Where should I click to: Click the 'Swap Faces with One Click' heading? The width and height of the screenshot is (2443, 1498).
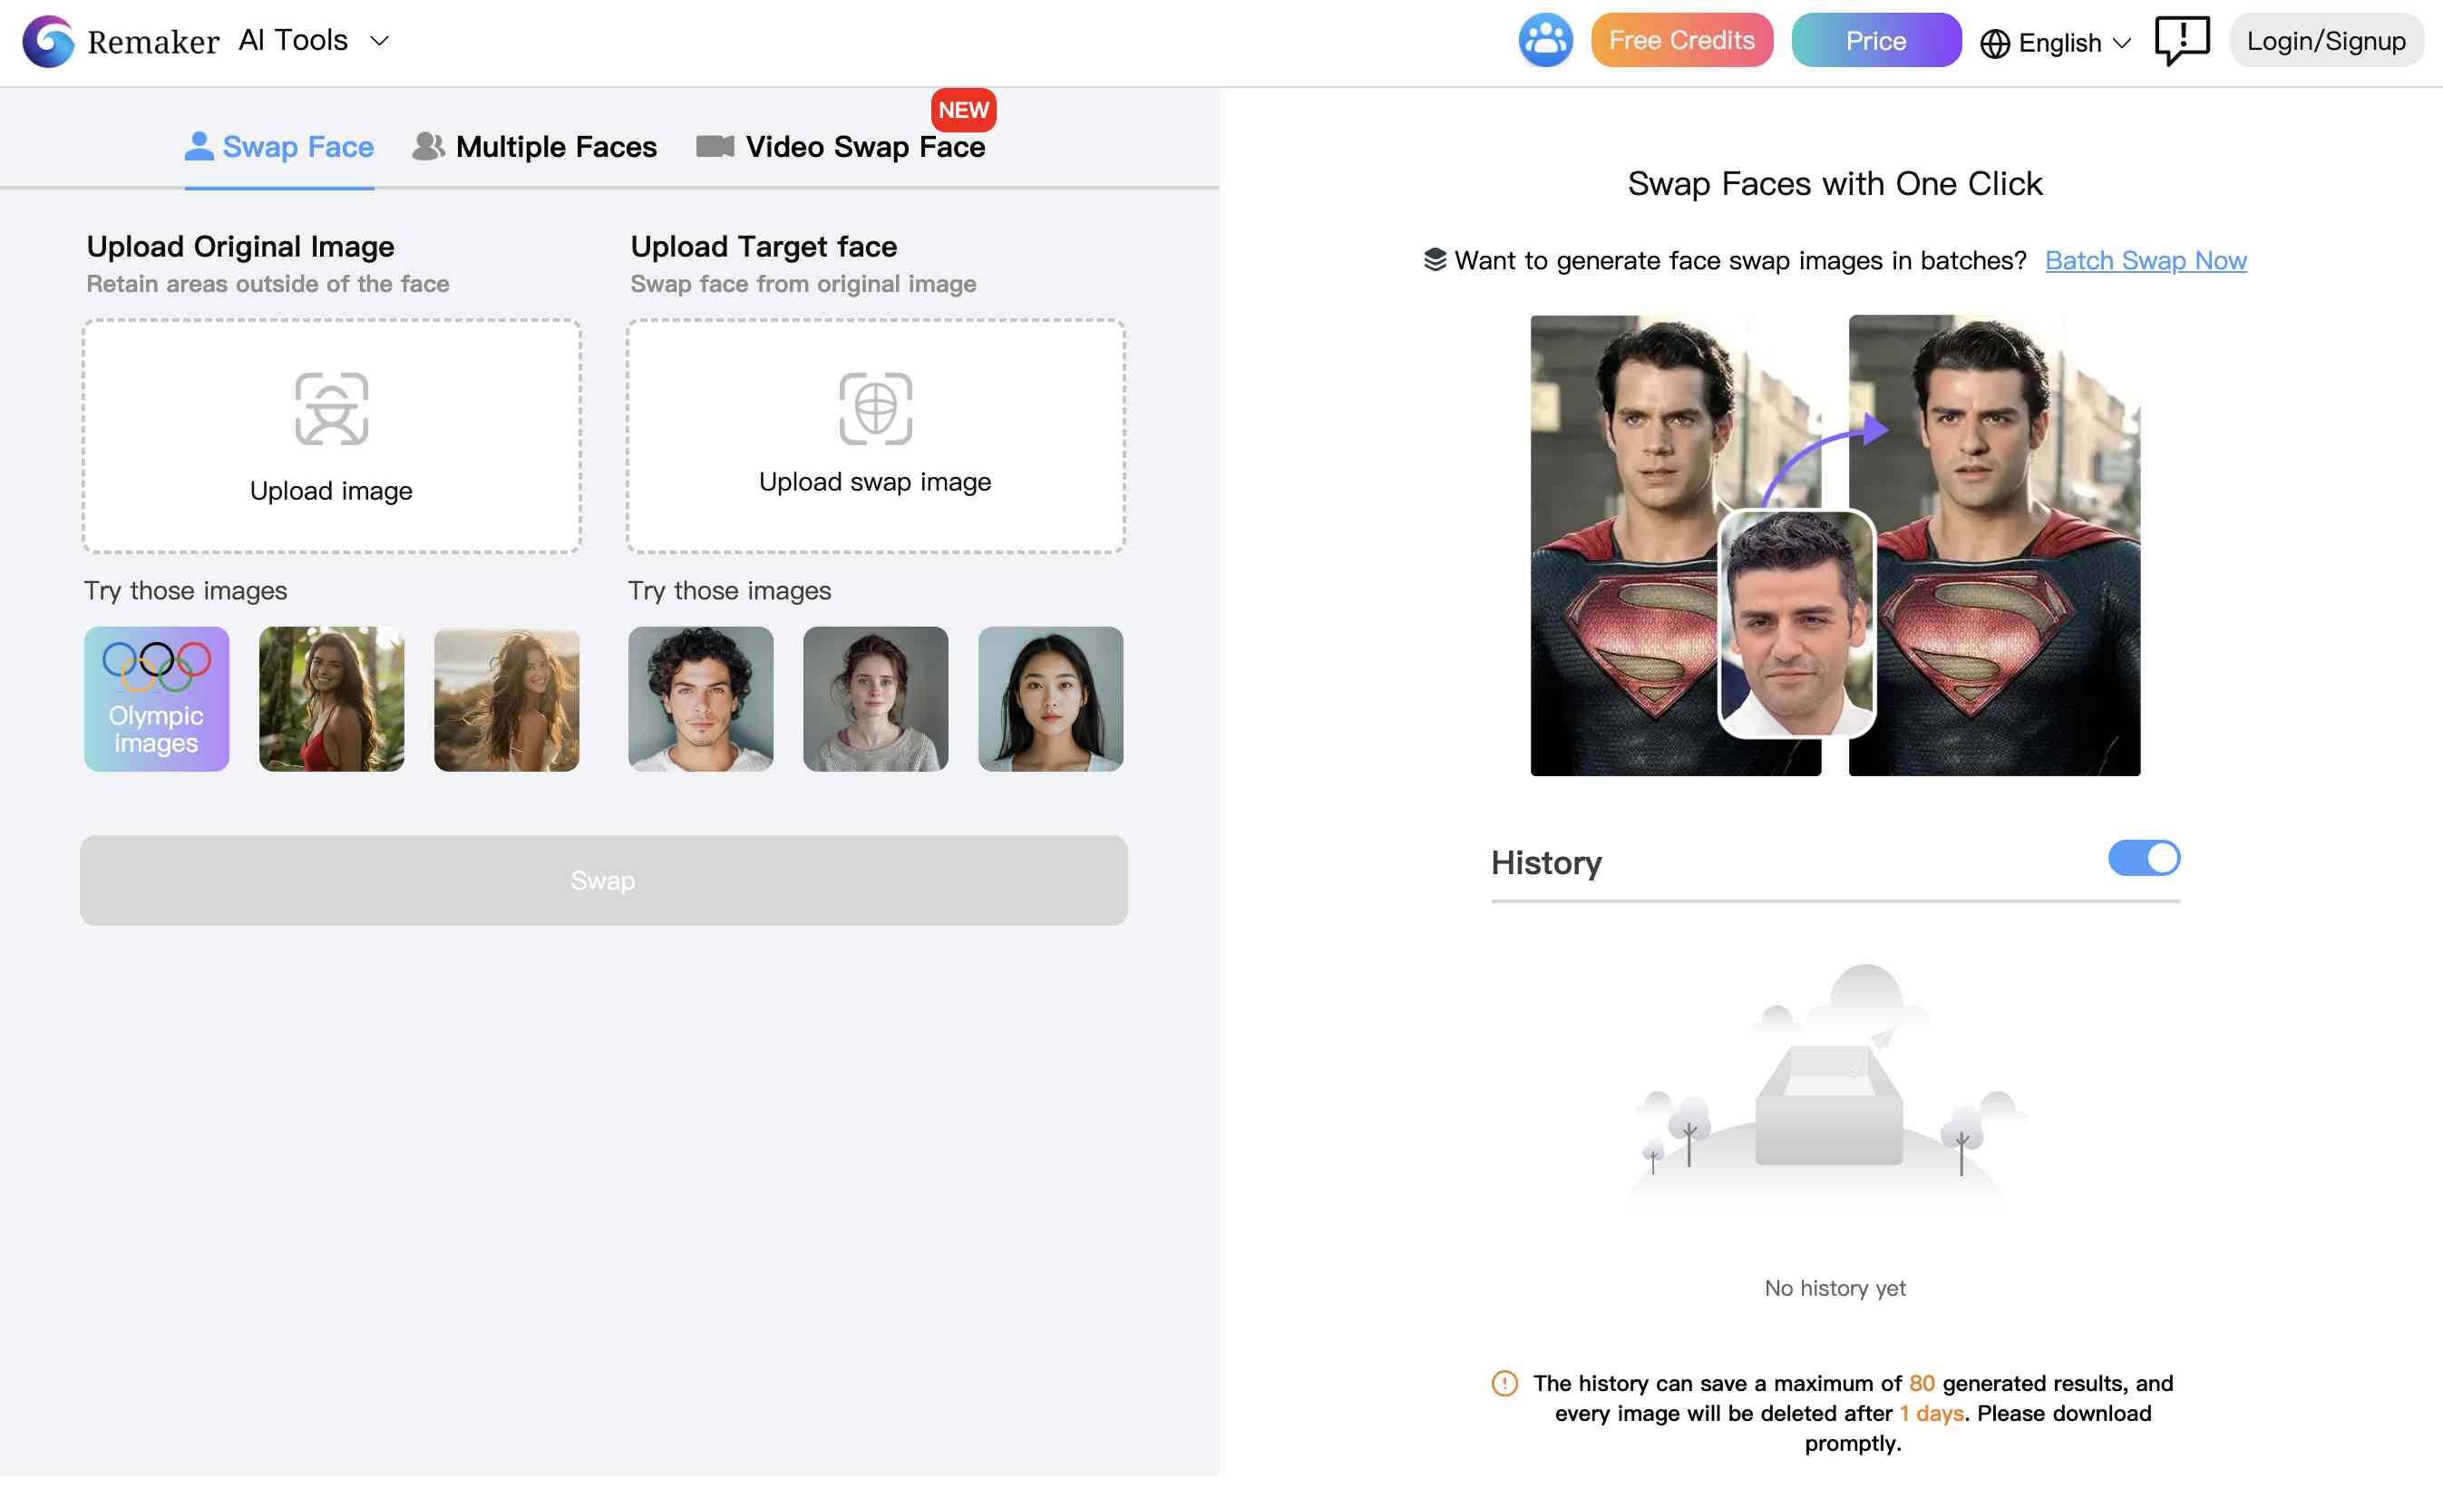coord(1835,183)
